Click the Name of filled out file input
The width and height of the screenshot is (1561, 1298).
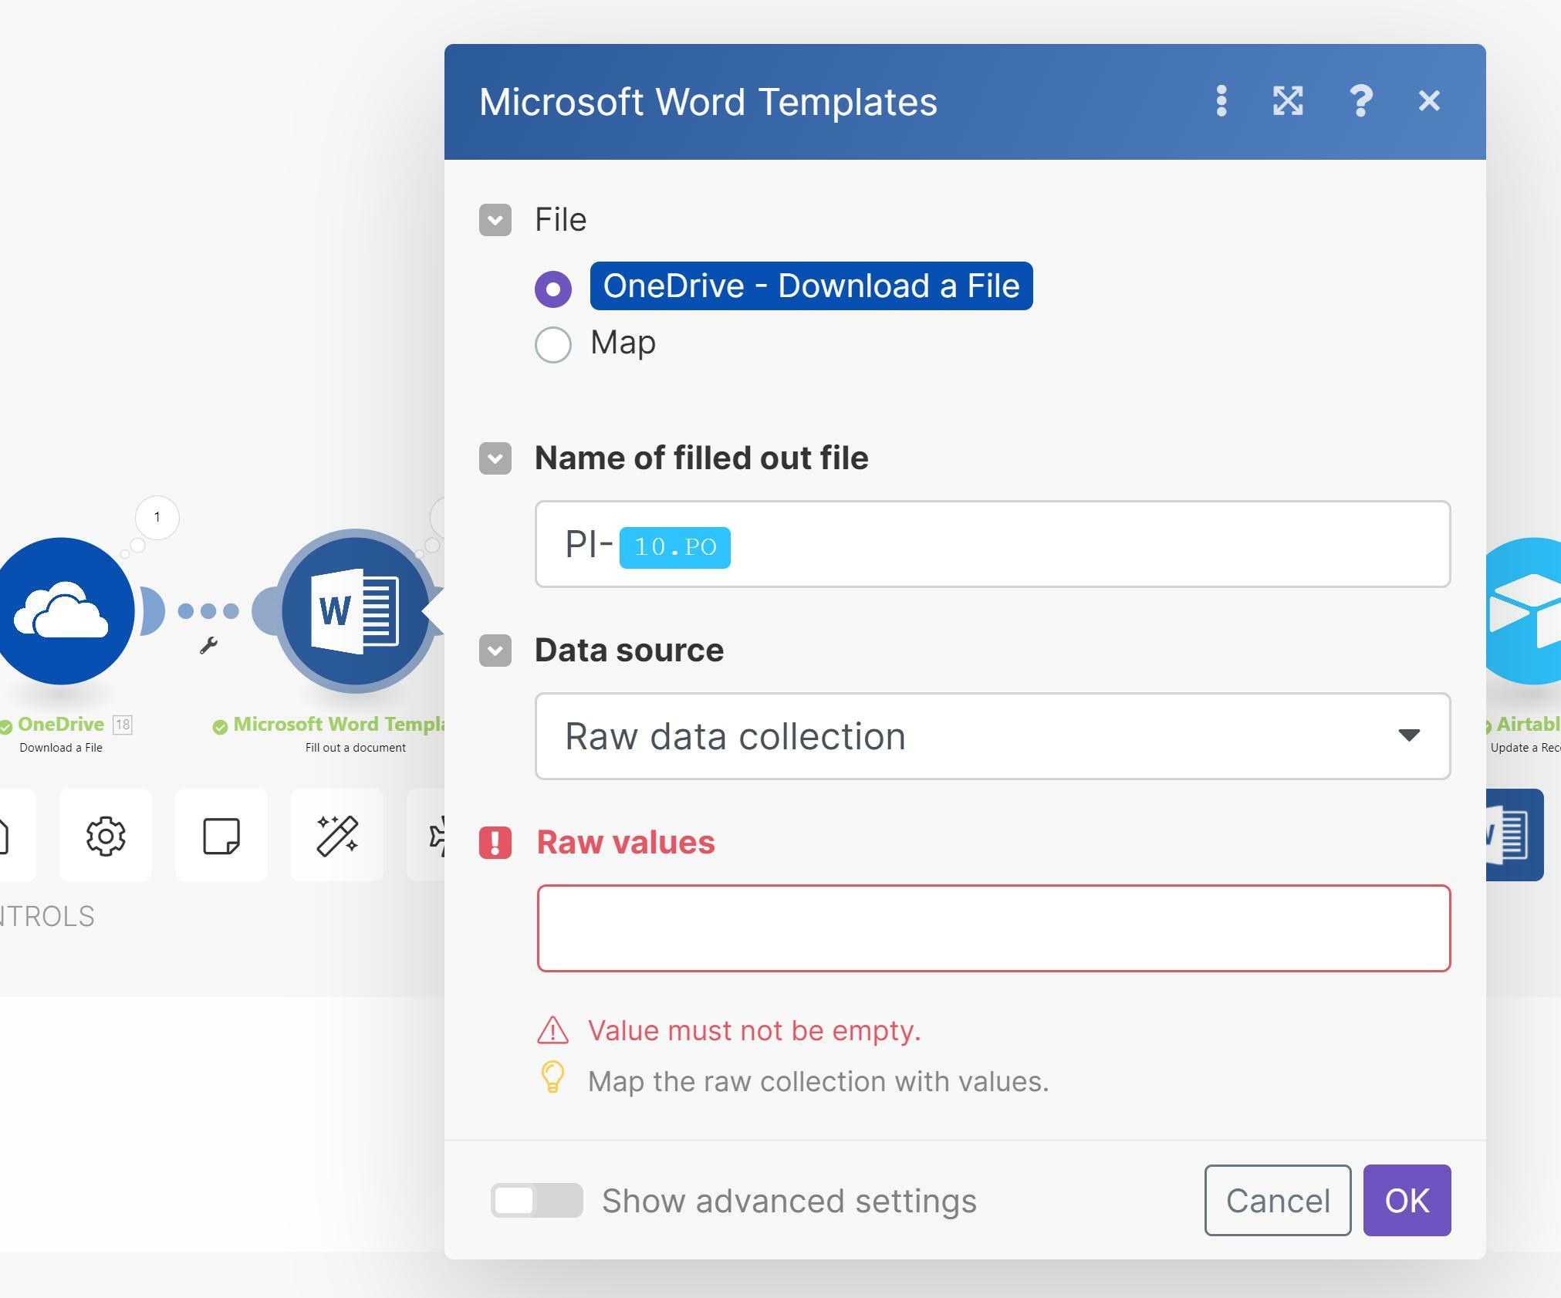[x=993, y=544]
